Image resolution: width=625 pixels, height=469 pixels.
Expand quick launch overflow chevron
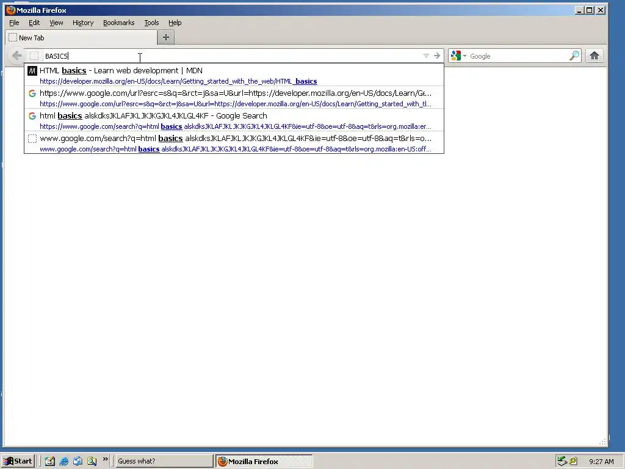(x=105, y=459)
